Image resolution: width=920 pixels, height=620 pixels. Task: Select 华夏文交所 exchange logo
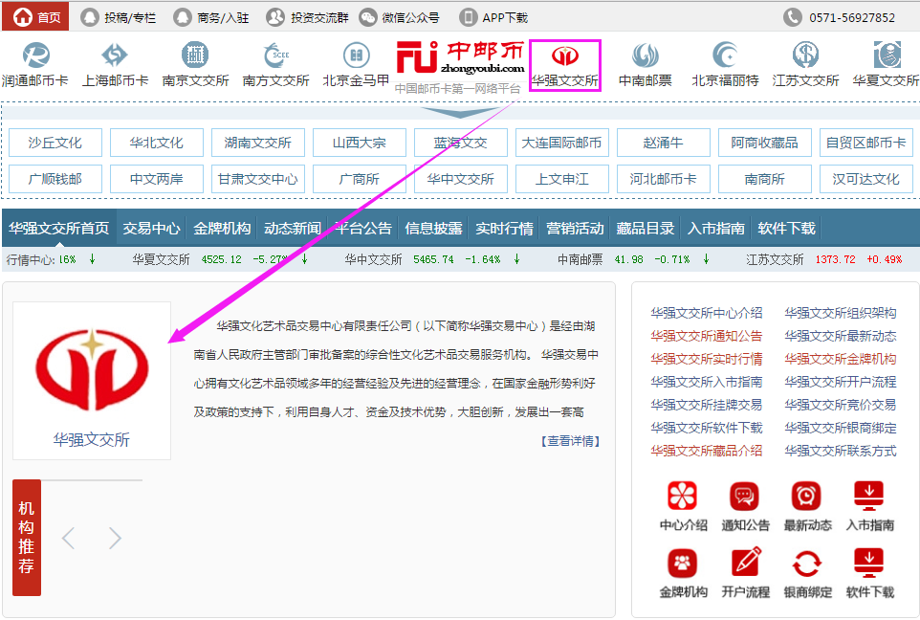tap(887, 55)
